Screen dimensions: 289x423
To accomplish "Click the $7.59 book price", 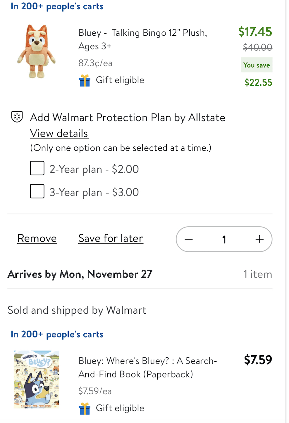I will tap(258, 360).
